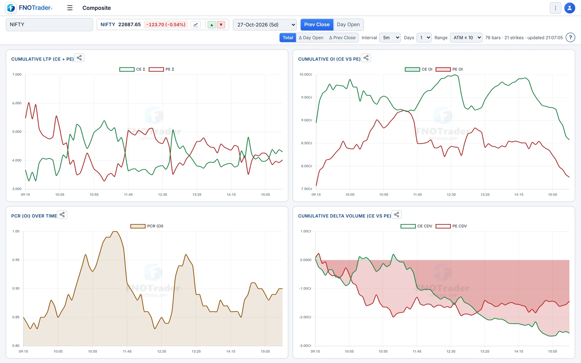The image size is (581, 363).
Task: Share the Cumulative OI chart
Action: [366, 58]
